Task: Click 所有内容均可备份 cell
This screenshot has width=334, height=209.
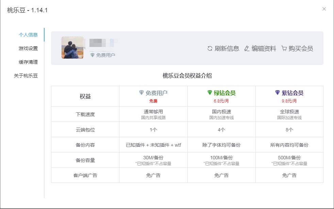Action: tap(289, 145)
